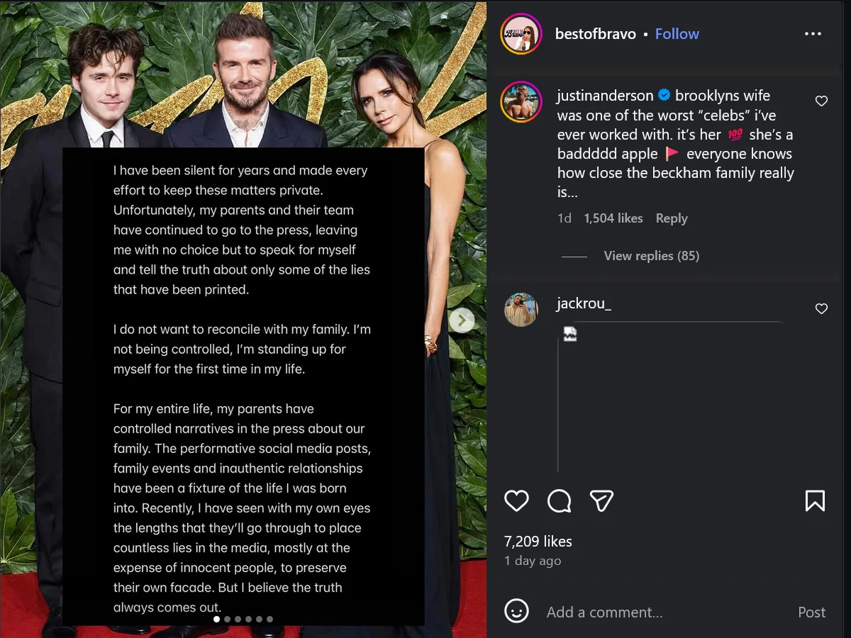Like justinanderson's comment

coord(821,101)
